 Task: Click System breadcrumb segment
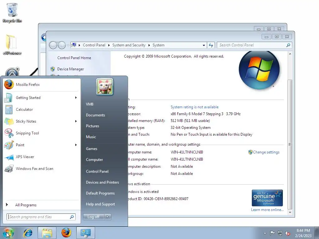158,45
